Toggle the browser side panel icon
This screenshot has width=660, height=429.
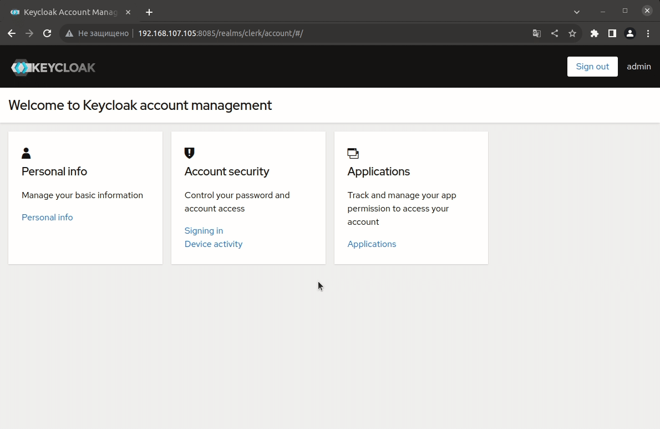click(x=612, y=33)
